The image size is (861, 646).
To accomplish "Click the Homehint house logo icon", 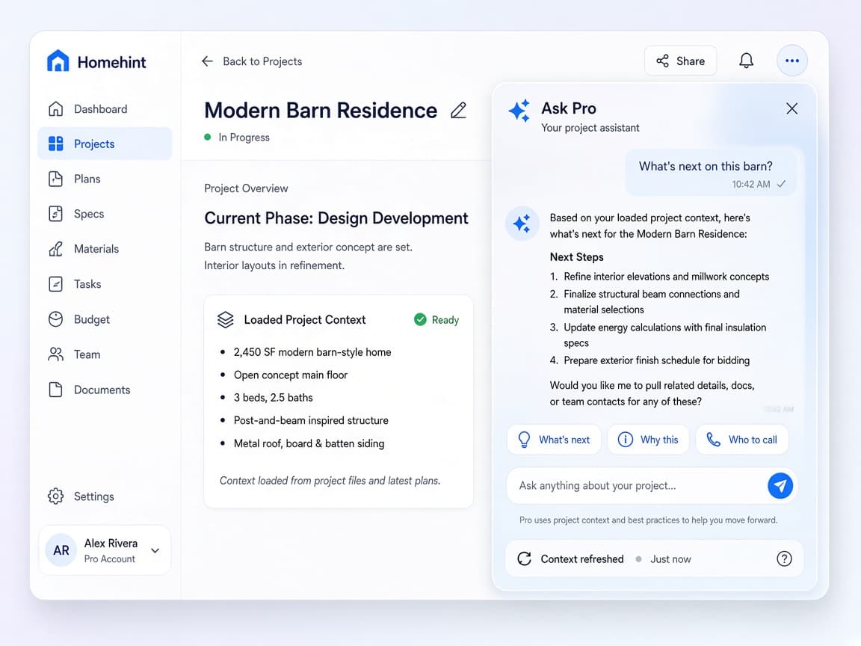I will [x=58, y=61].
